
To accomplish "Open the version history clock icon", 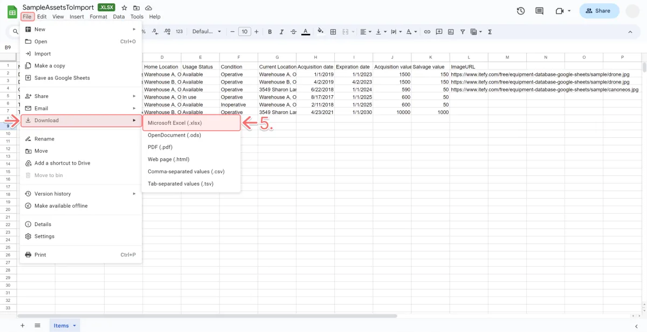I will pos(520,11).
